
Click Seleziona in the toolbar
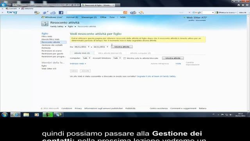tap(27, 9)
